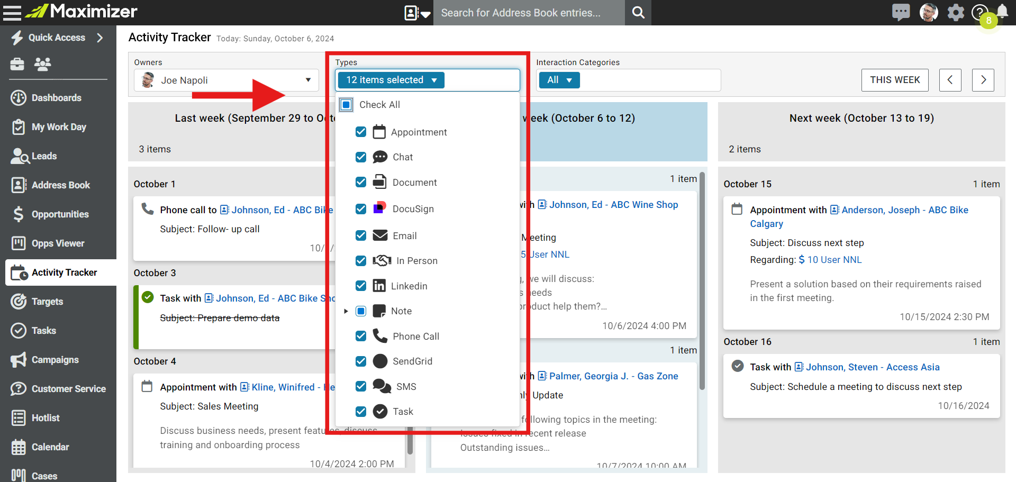Uncheck the Chat type
The image size is (1016, 482).
coord(361,157)
